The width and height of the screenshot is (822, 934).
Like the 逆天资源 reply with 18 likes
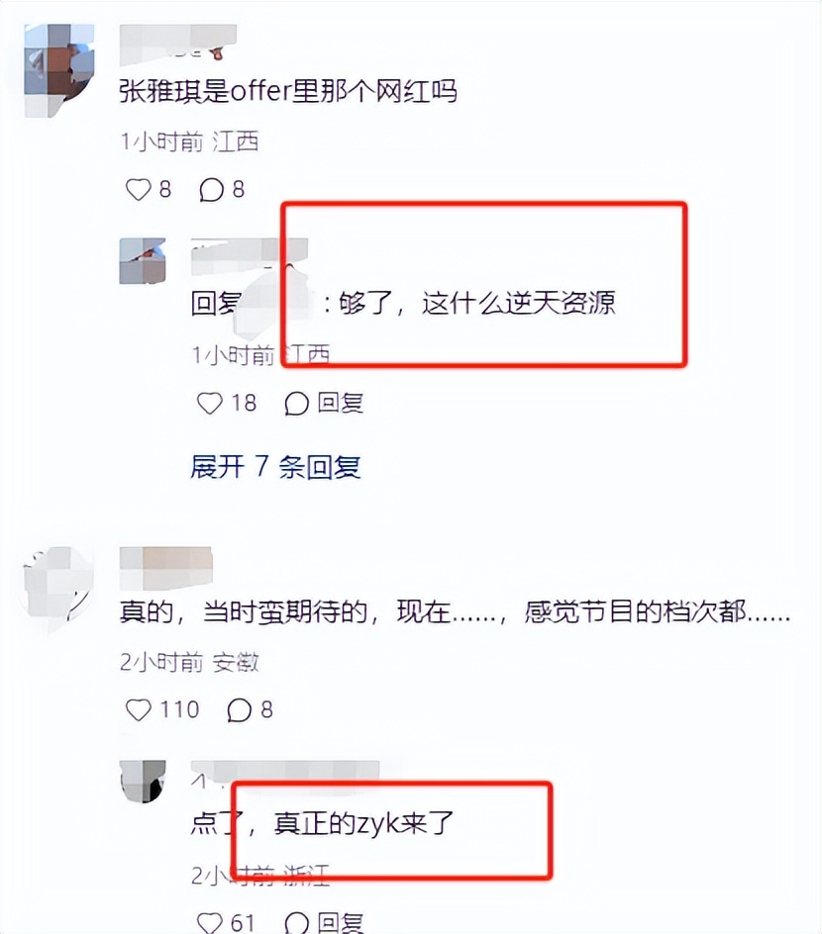point(210,404)
